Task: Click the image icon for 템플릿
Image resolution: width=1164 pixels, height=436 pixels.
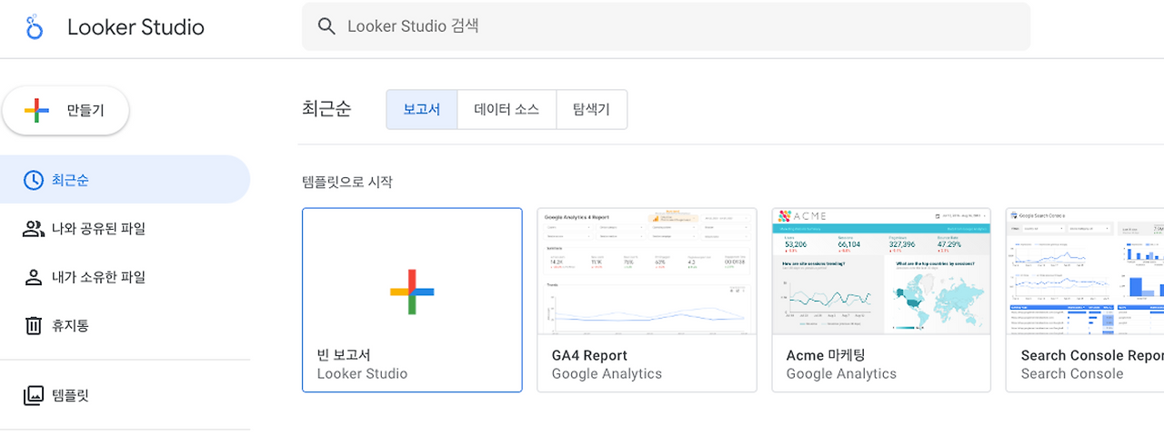Action: pos(33,396)
